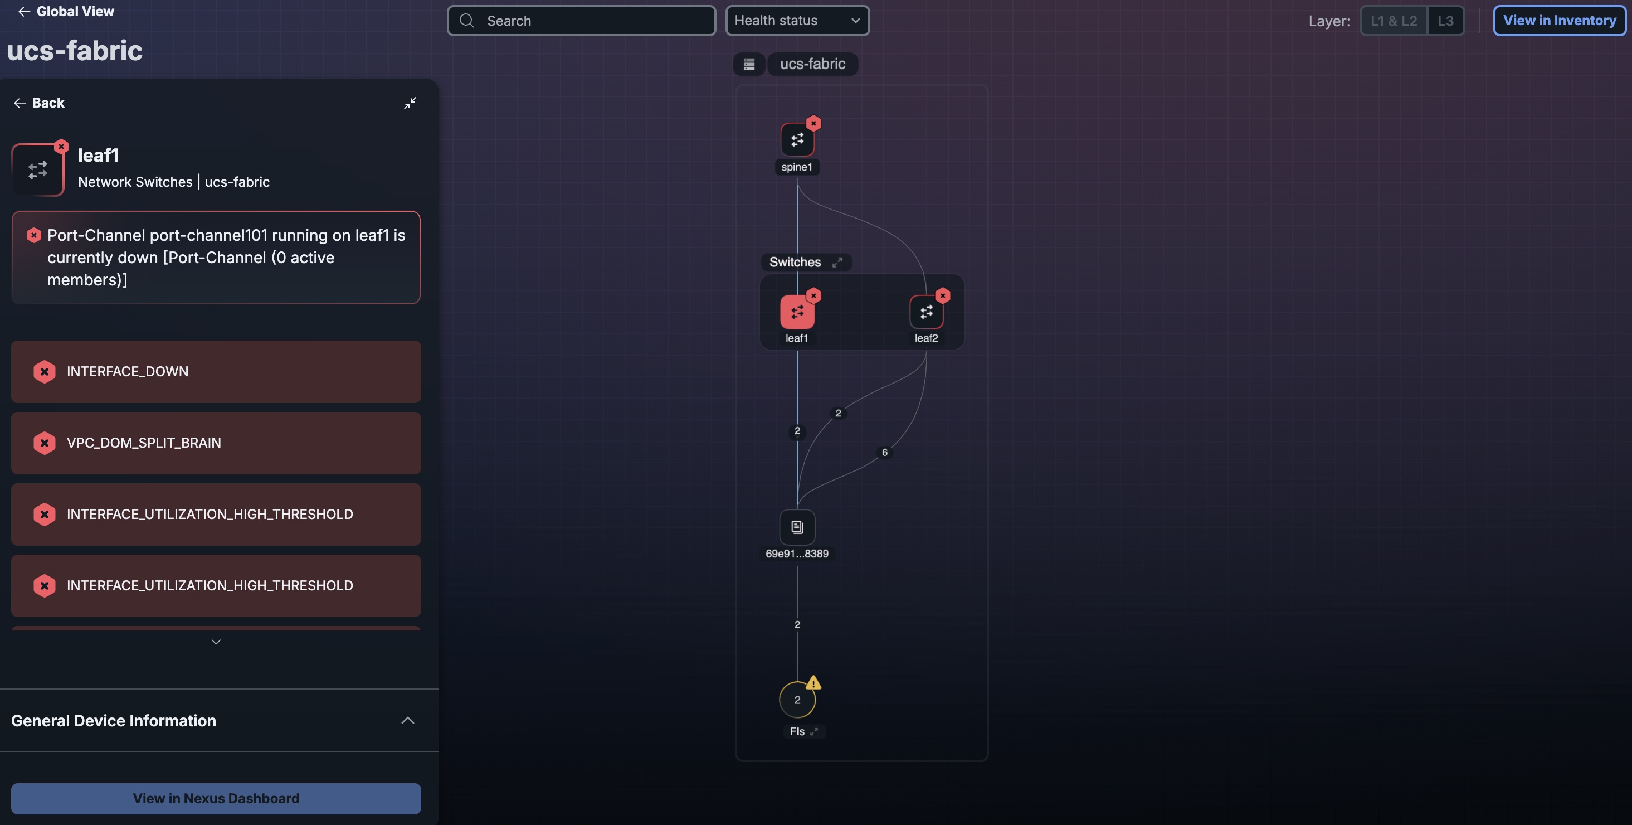The height and width of the screenshot is (825, 1632).
Task: Click the critical badge on leaf1 node
Action: [x=813, y=295]
